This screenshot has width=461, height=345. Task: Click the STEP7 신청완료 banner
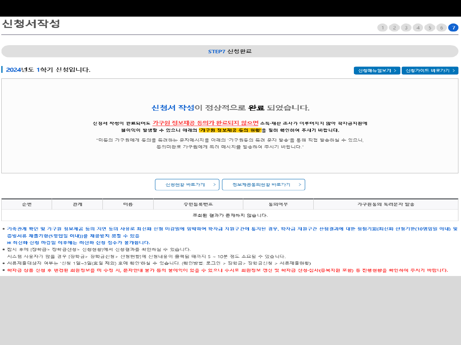pyautogui.click(x=230, y=51)
